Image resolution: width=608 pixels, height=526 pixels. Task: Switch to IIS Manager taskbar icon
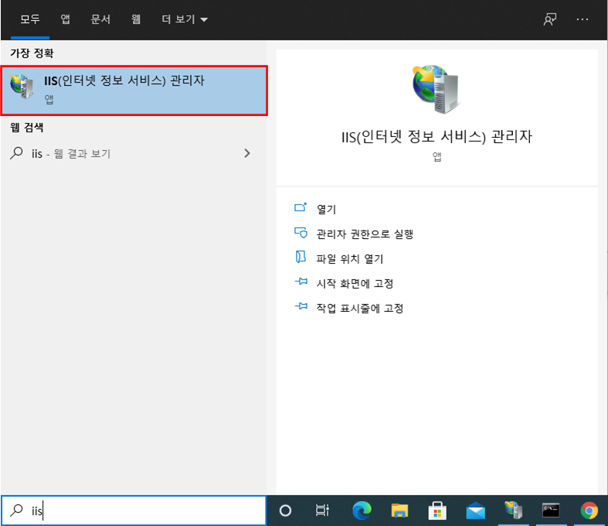point(514,511)
